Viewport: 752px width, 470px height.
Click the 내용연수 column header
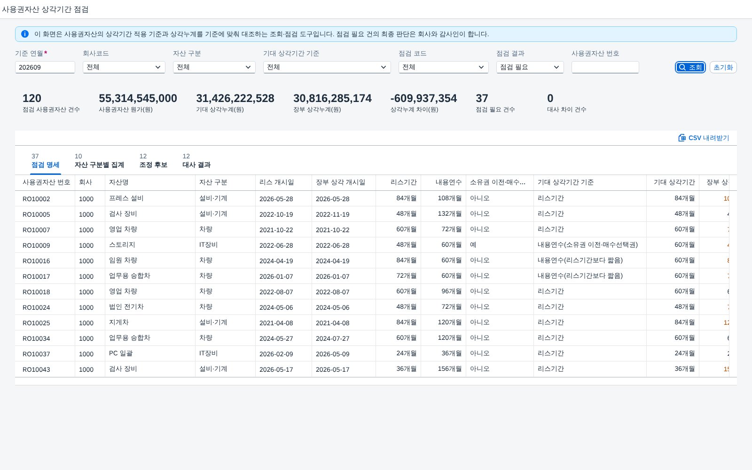[443, 182]
